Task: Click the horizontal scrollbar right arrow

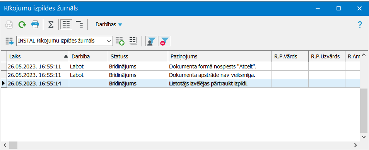Action: tap(356, 145)
